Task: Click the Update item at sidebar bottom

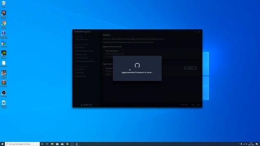Action: [x=86, y=105]
